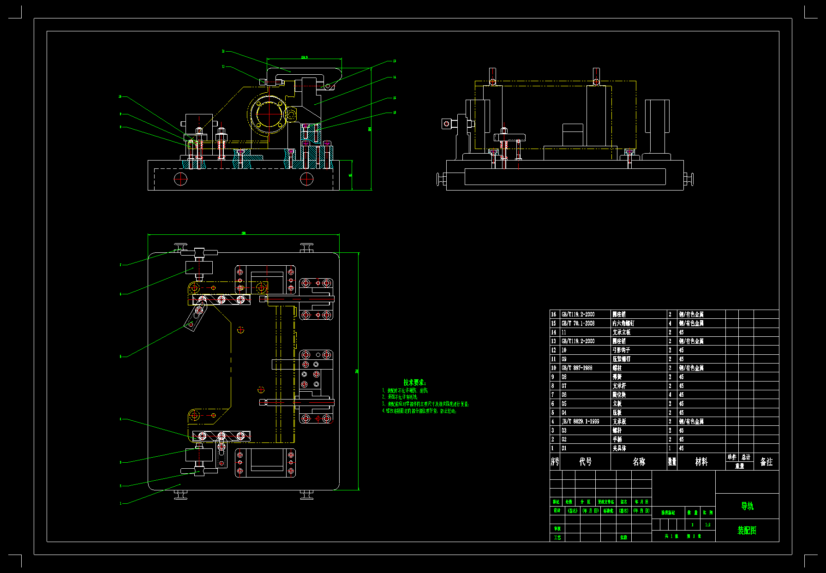Click the '标准化' cell in title block

pos(609,511)
